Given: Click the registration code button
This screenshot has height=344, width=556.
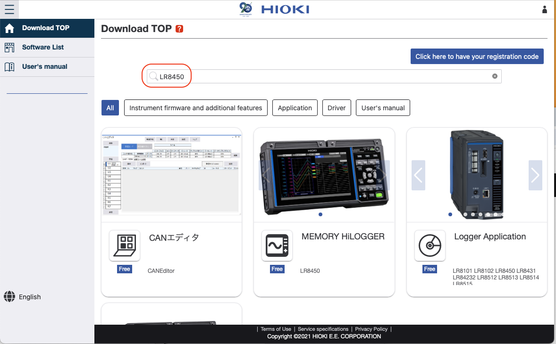Looking at the screenshot, I should pos(477,56).
